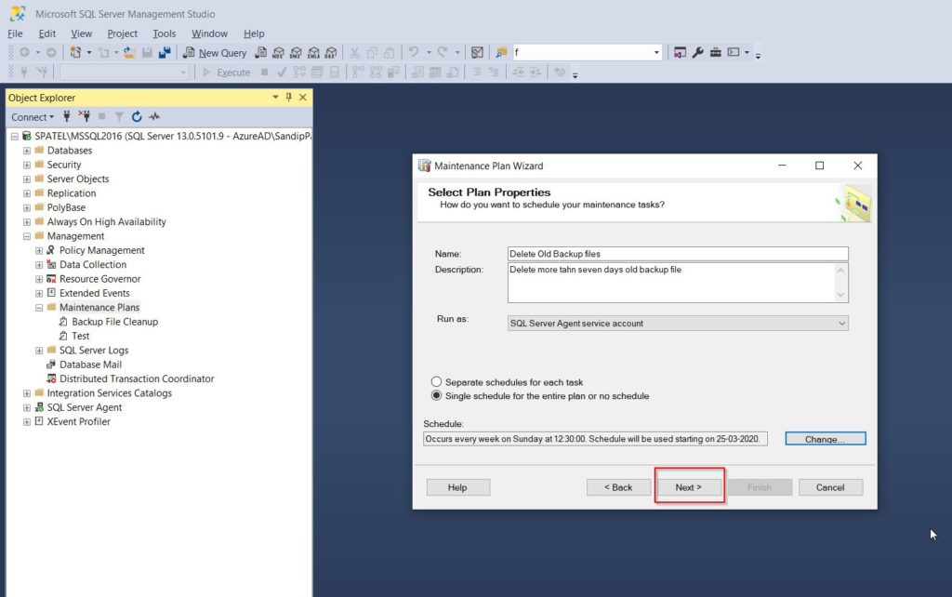
Task: Open the Project menu
Action: tap(122, 33)
